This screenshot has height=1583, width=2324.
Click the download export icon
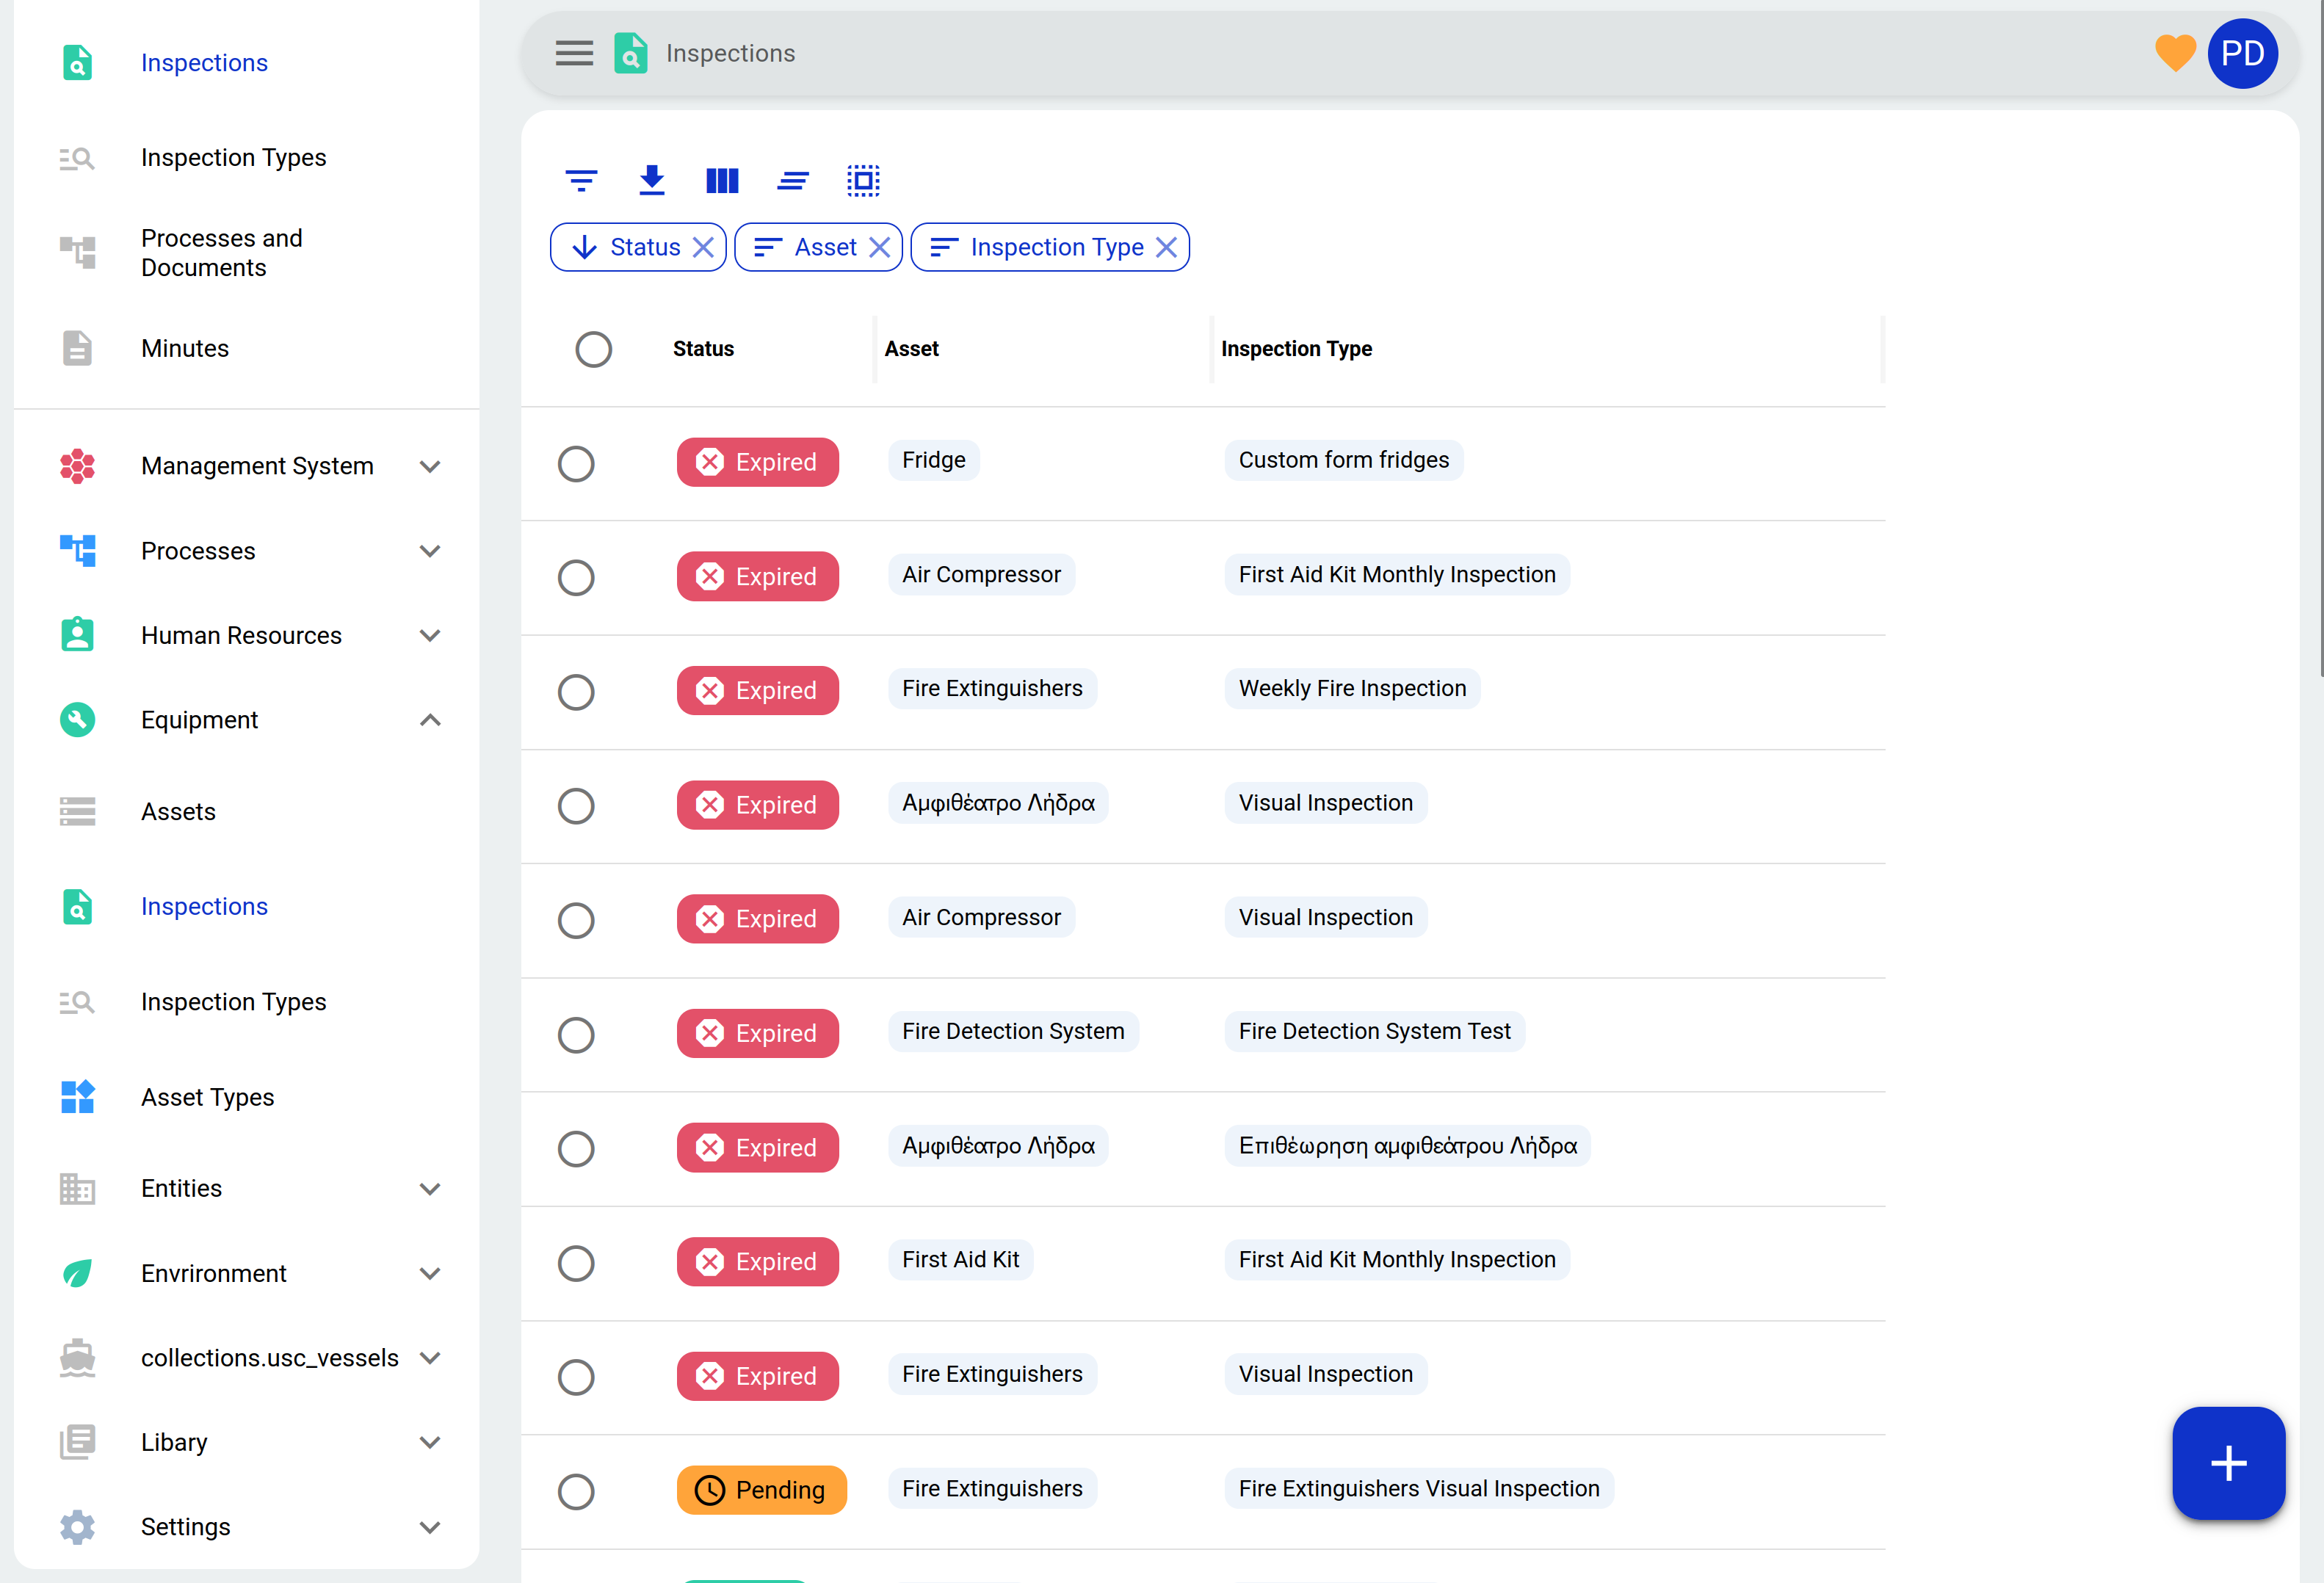[x=652, y=181]
